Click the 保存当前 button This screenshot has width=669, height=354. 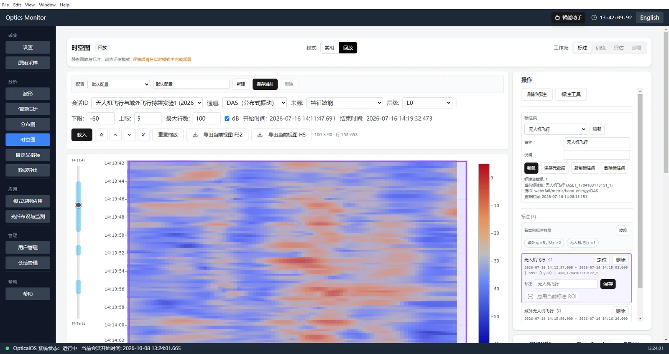[x=265, y=84]
